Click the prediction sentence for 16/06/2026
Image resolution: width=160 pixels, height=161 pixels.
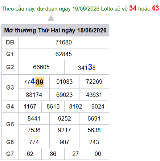[x=80, y=8]
